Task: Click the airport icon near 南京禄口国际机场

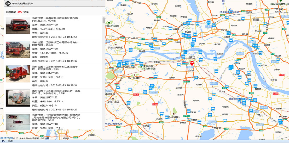Action: (112, 121)
